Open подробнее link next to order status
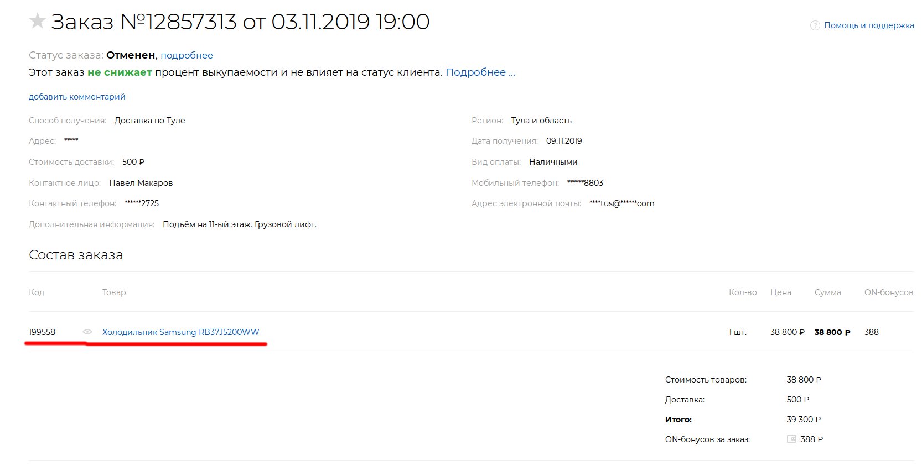The image size is (922, 471). click(x=187, y=55)
